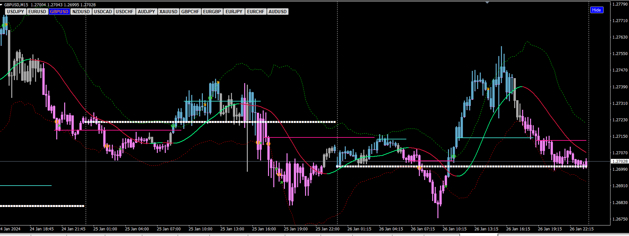The image size is (629, 236).
Task: Click the 26 Jan 07:15 time label
Action: tap(423, 229)
